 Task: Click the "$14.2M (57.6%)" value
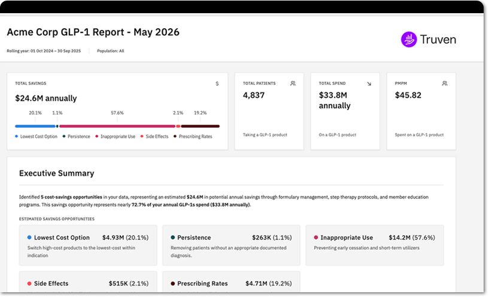[x=412, y=237]
